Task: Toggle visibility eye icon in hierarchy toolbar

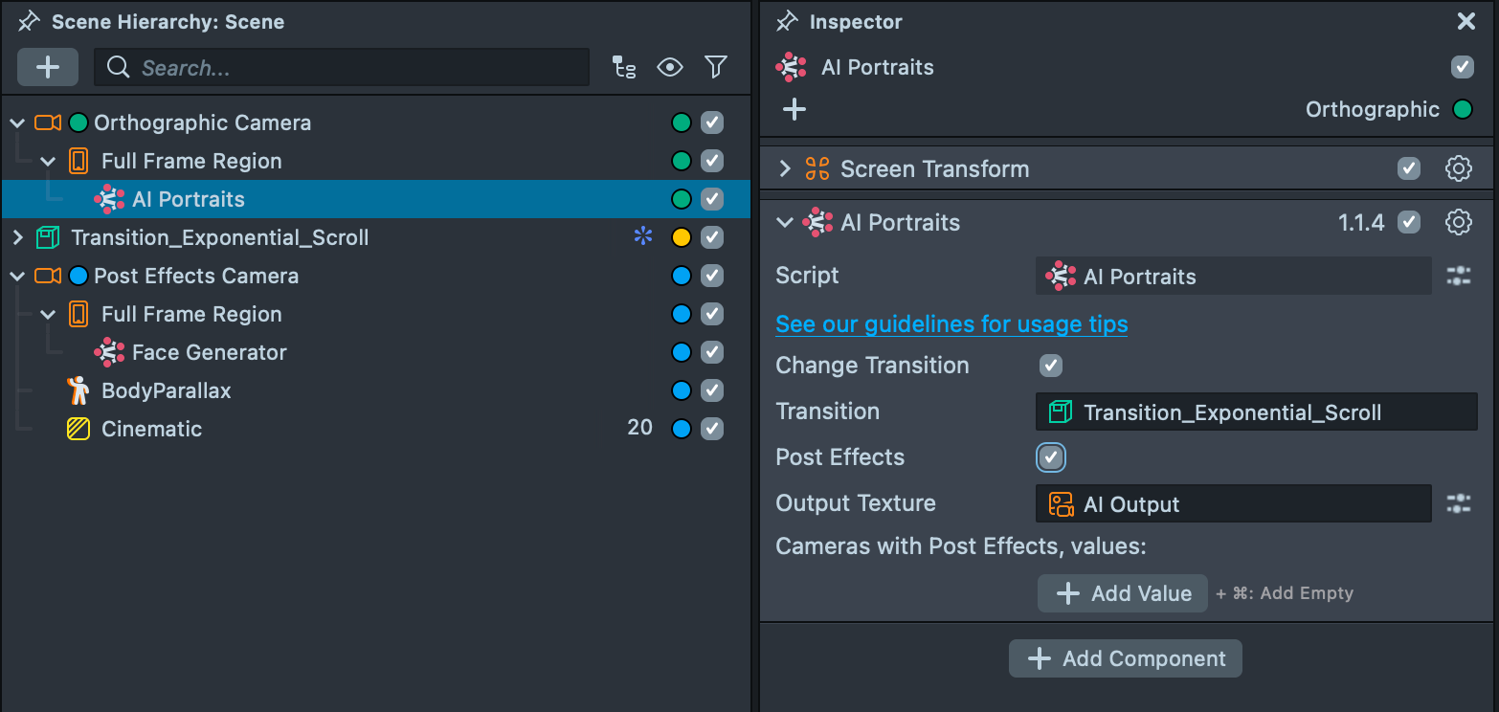Action: point(670,67)
